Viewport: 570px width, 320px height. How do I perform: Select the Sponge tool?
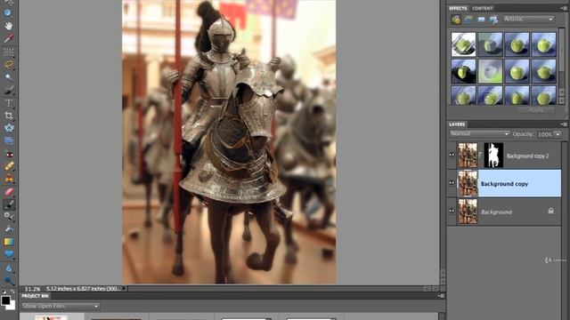pos(8,281)
